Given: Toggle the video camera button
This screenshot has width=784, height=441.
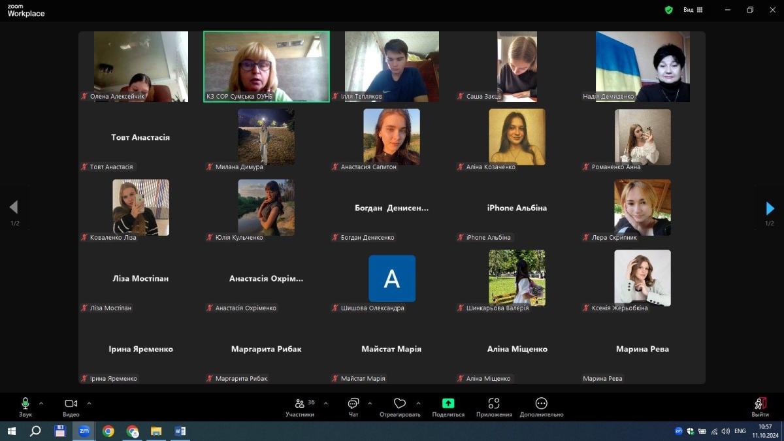Looking at the screenshot, I should click(71, 404).
